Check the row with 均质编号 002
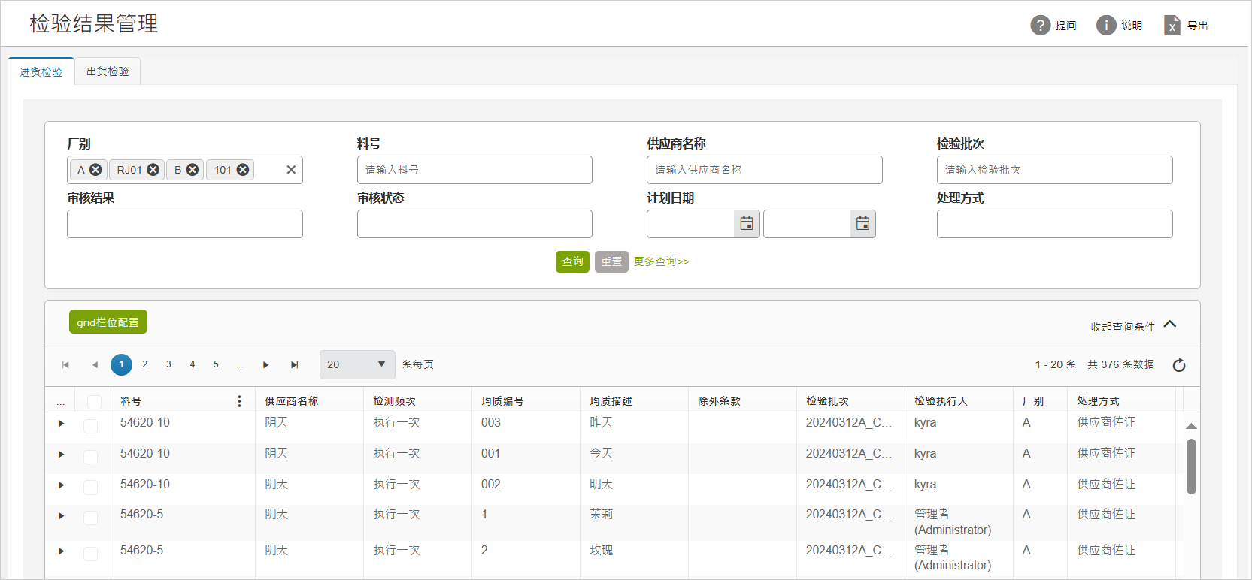Viewport: 1252px width, 580px height. point(90,488)
